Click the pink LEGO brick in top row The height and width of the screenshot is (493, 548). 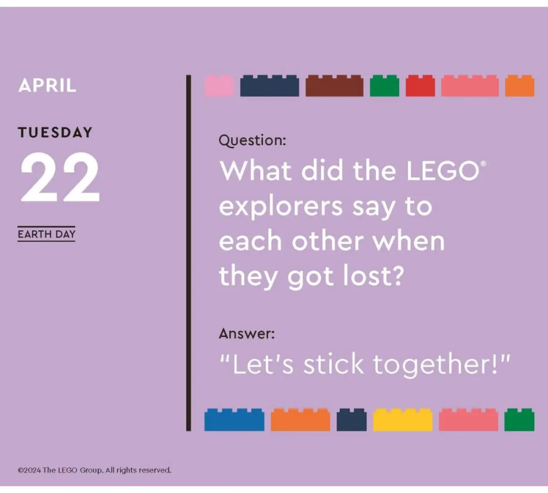[x=219, y=85]
